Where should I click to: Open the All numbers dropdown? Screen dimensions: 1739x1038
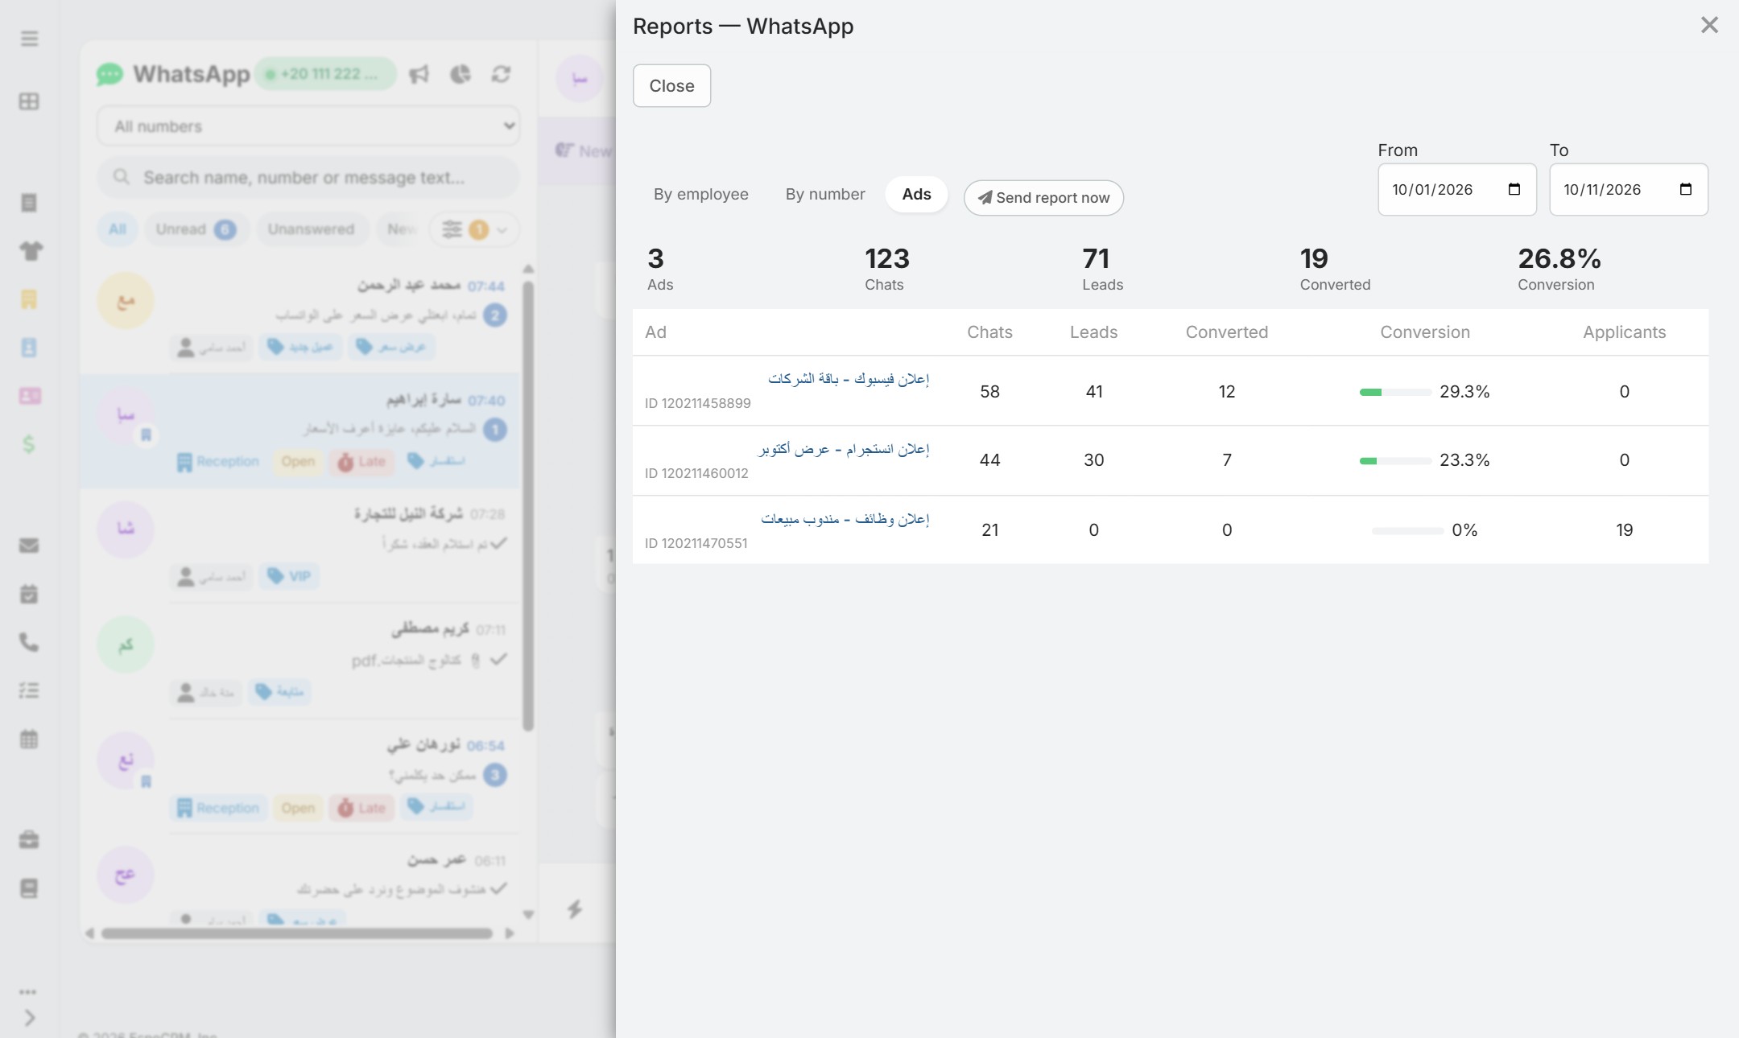308,126
